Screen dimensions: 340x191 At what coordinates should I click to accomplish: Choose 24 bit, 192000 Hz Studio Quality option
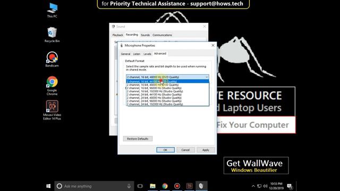coord(168,104)
